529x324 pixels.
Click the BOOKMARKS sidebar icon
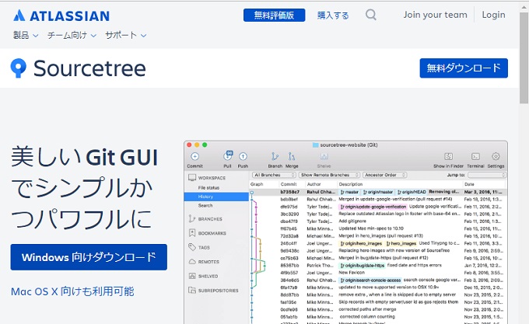click(x=192, y=233)
